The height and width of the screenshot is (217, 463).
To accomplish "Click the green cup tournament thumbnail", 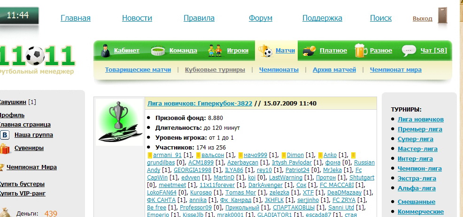I will pos(119,122).
